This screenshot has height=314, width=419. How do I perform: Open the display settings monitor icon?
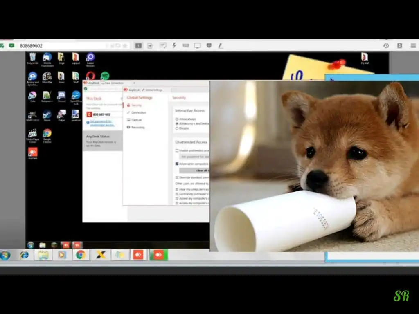click(x=198, y=46)
